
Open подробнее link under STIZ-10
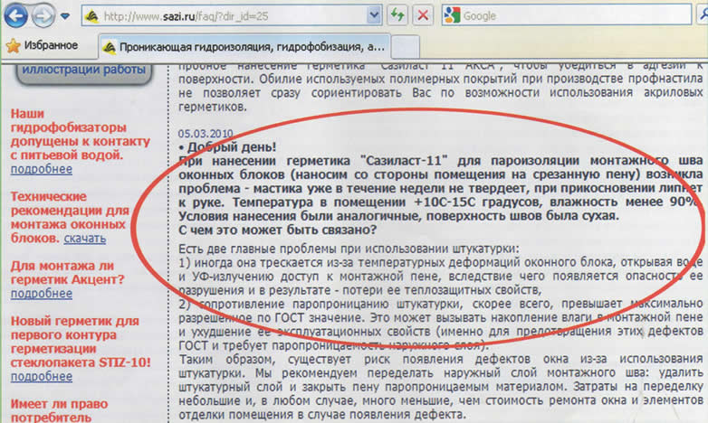click(42, 377)
